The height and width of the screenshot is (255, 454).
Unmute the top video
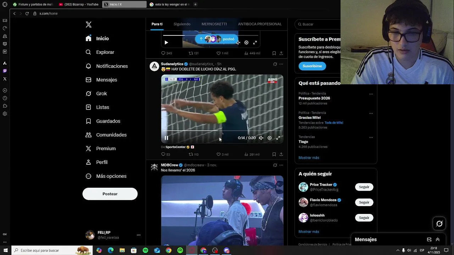238,42
